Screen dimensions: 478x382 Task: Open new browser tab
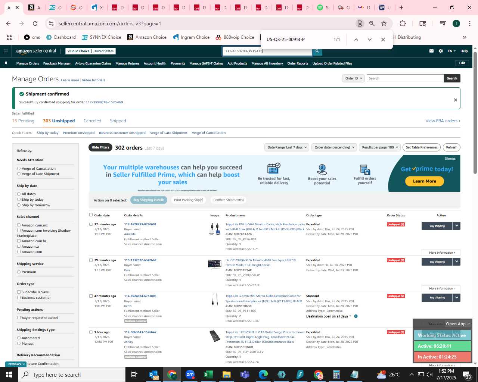tap(401, 7)
